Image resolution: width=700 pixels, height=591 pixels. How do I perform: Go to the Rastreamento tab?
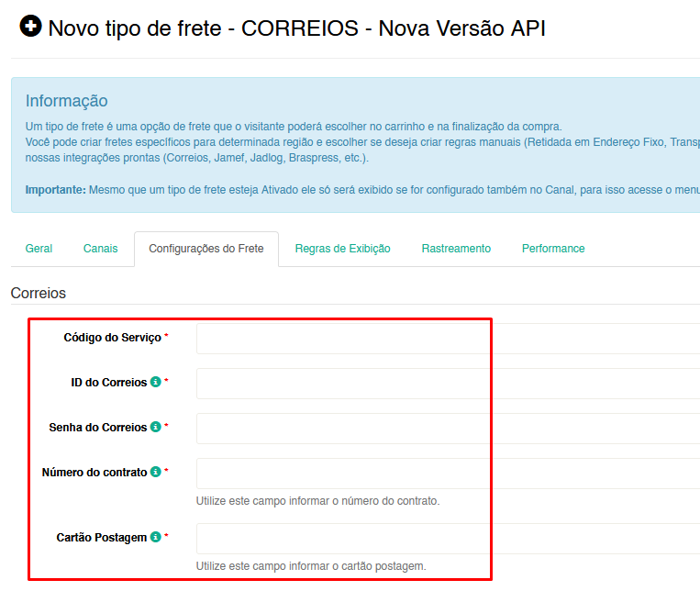[456, 249]
